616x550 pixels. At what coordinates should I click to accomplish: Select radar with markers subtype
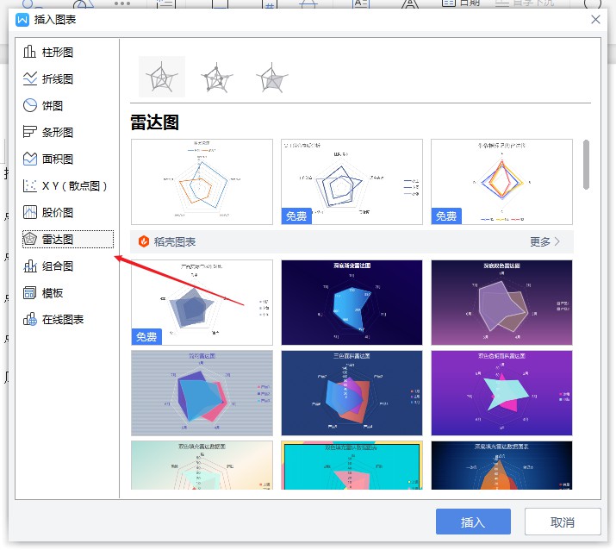pyautogui.click(x=216, y=77)
